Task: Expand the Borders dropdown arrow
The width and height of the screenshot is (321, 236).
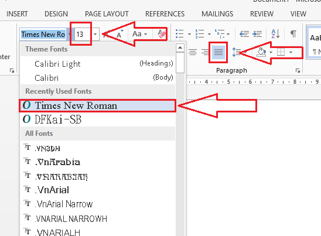Action: point(291,52)
